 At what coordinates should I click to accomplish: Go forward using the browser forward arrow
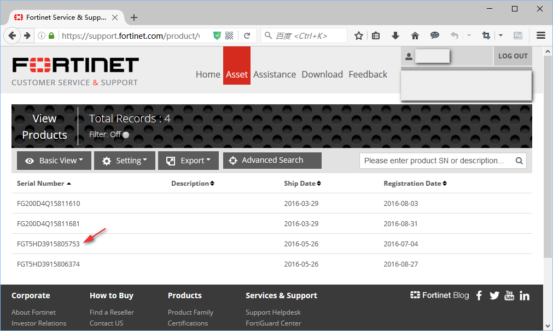[27, 36]
